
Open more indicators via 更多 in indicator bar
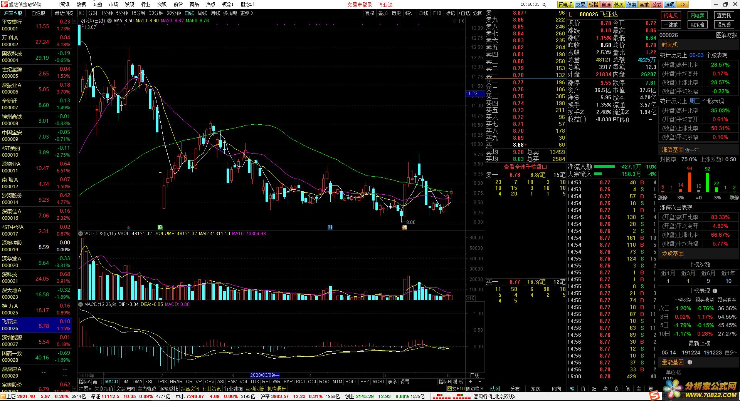tap(392, 382)
